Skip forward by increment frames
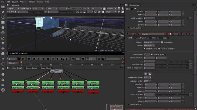This screenshot has width=197, height=110. pos(83,59)
